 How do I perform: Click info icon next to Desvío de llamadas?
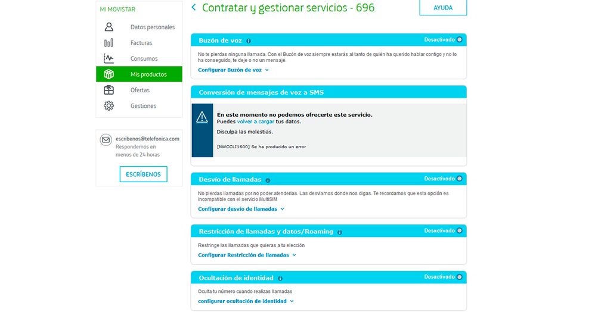[268, 180]
